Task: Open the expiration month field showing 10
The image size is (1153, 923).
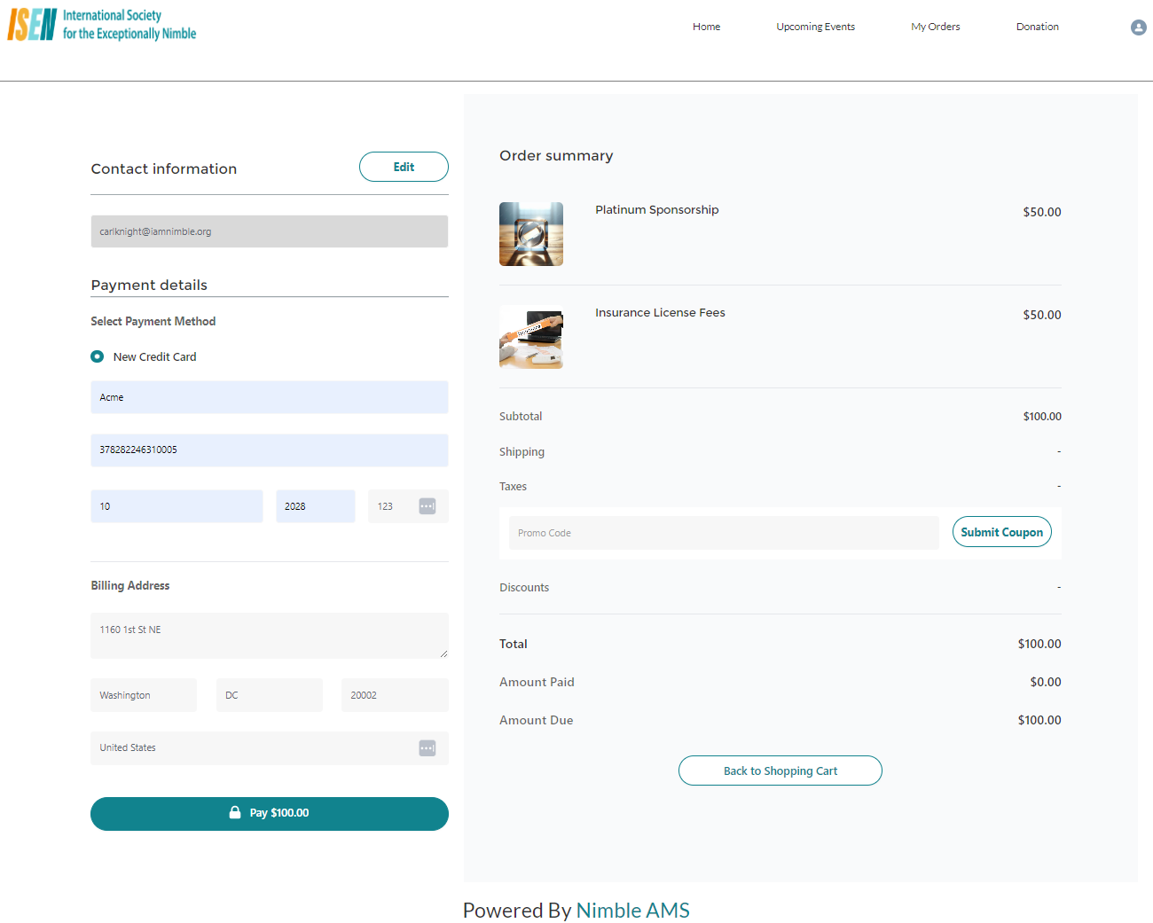Action: (x=176, y=506)
